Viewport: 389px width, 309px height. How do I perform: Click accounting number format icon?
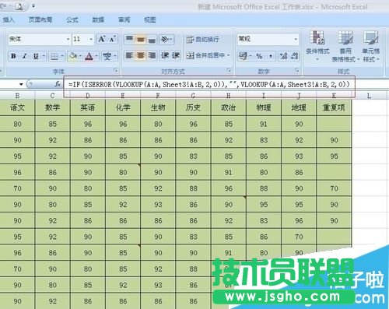pos(243,56)
